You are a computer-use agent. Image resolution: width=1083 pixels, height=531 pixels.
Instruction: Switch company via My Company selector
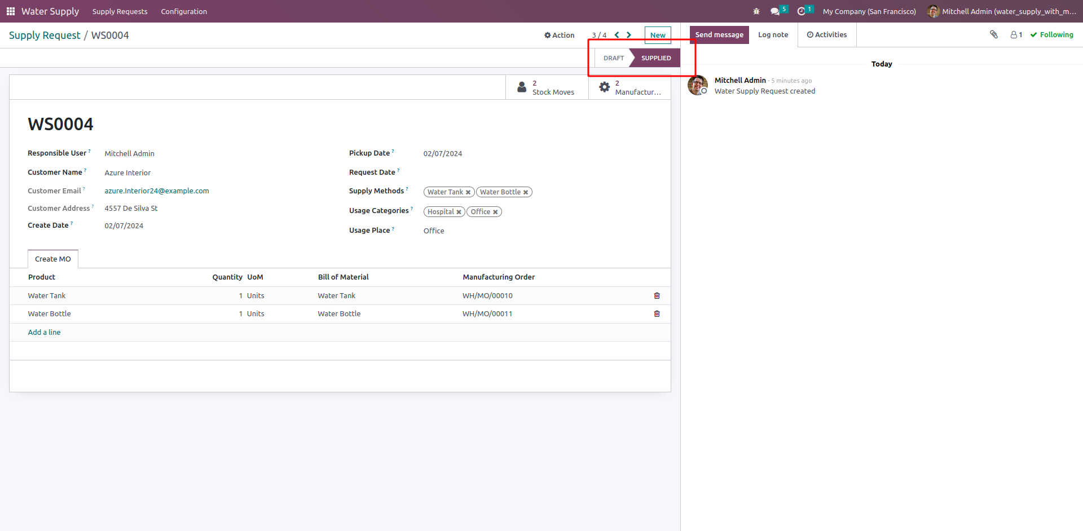coord(869,11)
